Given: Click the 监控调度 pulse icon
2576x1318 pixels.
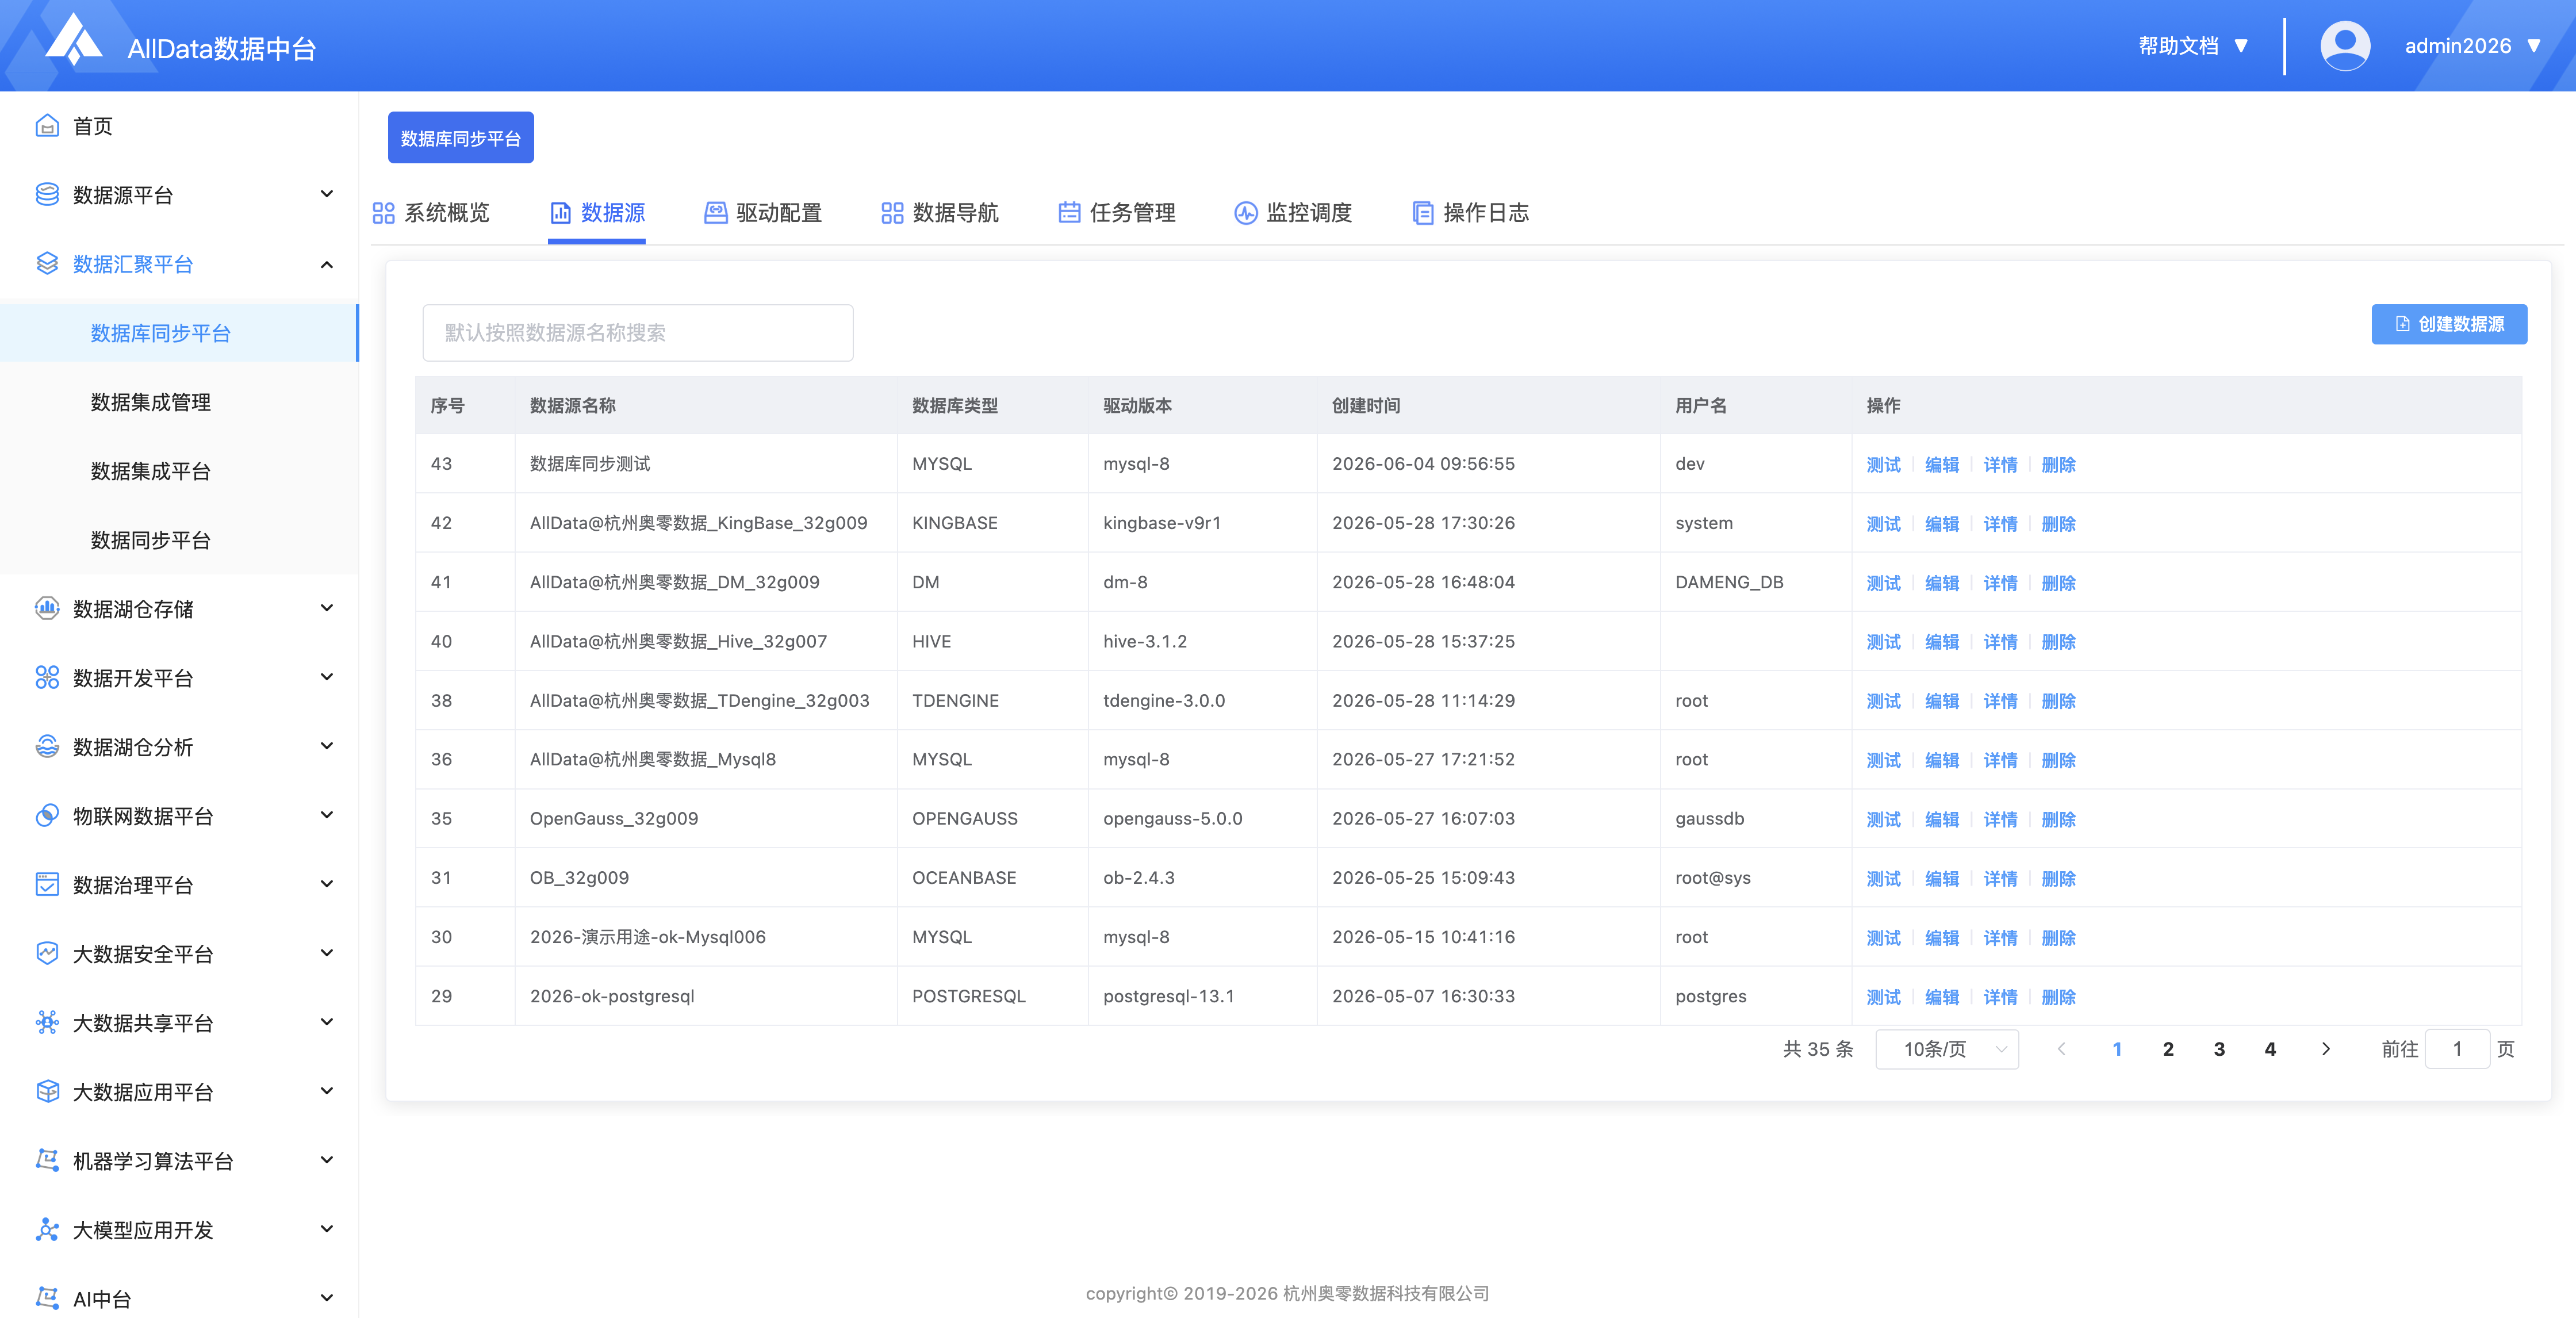Looking at the screenshot, I should (1246, 213).
